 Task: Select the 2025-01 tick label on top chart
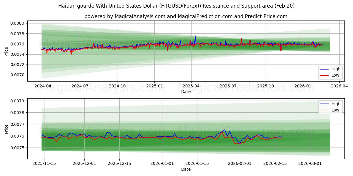154,85
